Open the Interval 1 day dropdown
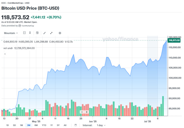 [x=101, y=125]
